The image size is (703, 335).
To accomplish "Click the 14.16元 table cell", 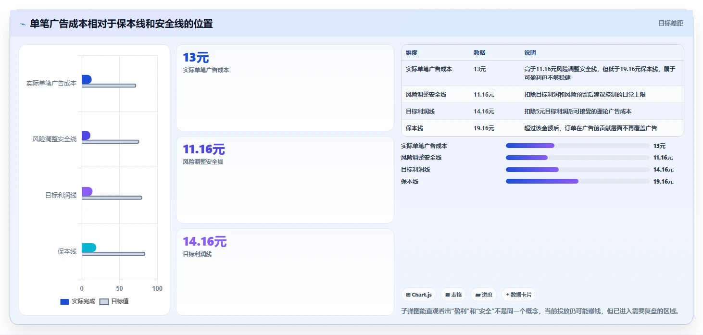I will [484, 112].
